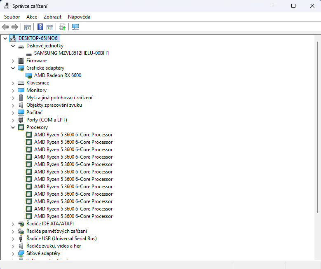Expand the Klávesnice category
Screen dimensions: 321x269
13,83
